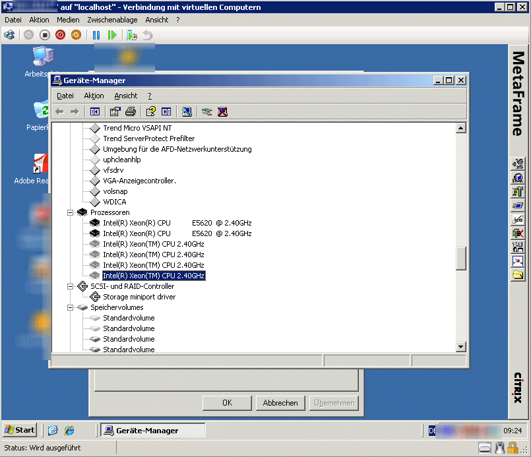This screenshot has height=457, width=531.
Task: Click the device tree vertical scrollbar thumb
Action: point(461,259)
